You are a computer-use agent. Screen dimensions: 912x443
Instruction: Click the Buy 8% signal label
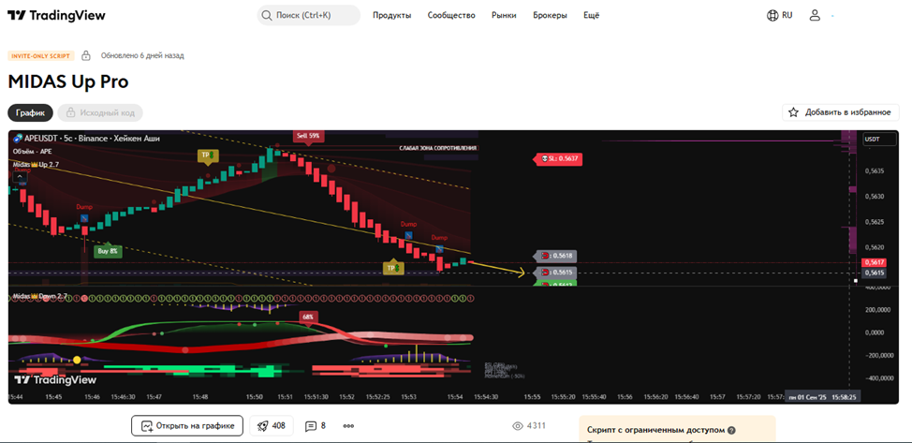click(108, 251)
